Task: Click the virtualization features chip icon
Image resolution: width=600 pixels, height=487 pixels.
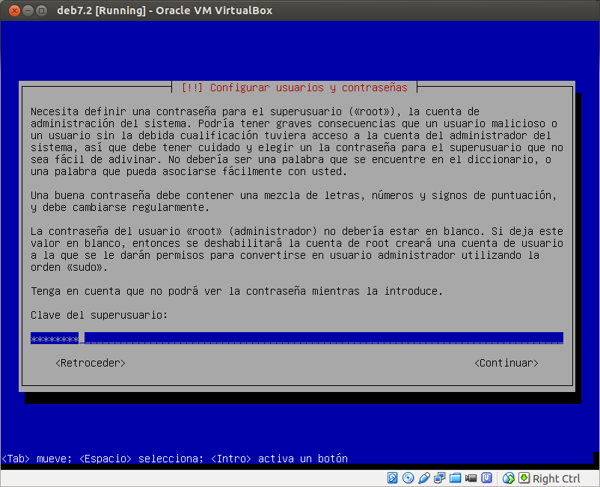Action: pos(486,477)
